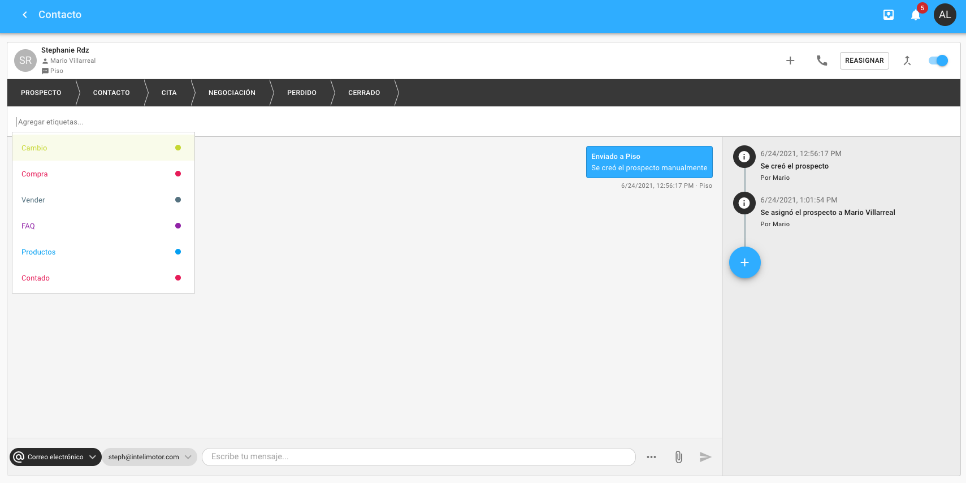Image resolution: width=966 pixels, height=483 pixels.
Task: Open the Correo electrónico channel dropdown
Action: click(x=55, y=457)
